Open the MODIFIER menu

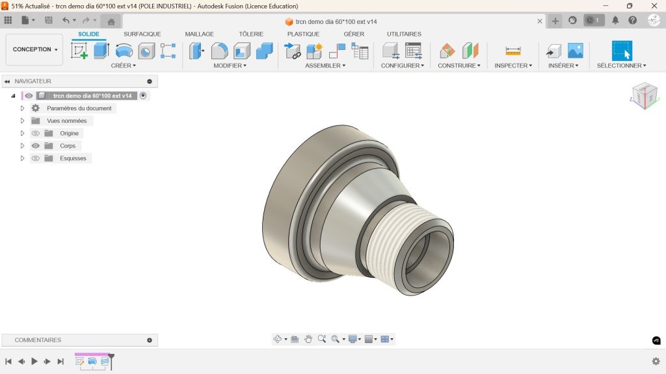tap(230, 66)
